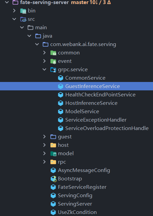The image size is (153, 216).
Task: Click the bin folder icon
Action: (x=23, y=11)
